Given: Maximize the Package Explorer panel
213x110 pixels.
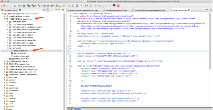Looking at the screenshot, I should pos(62,10).
